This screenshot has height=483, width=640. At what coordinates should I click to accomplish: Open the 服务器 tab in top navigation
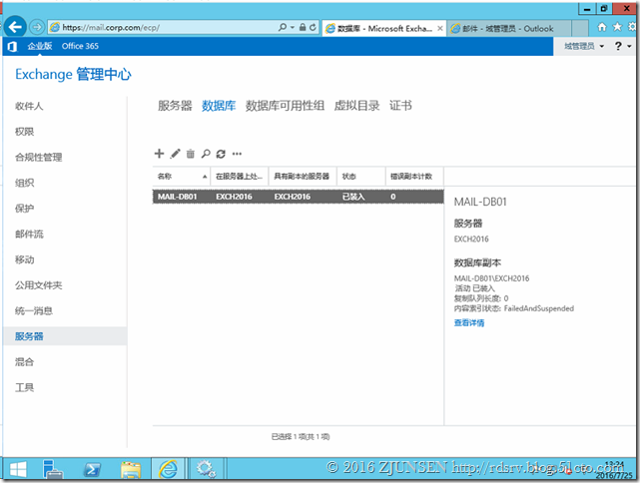click(x=175, y=106)
